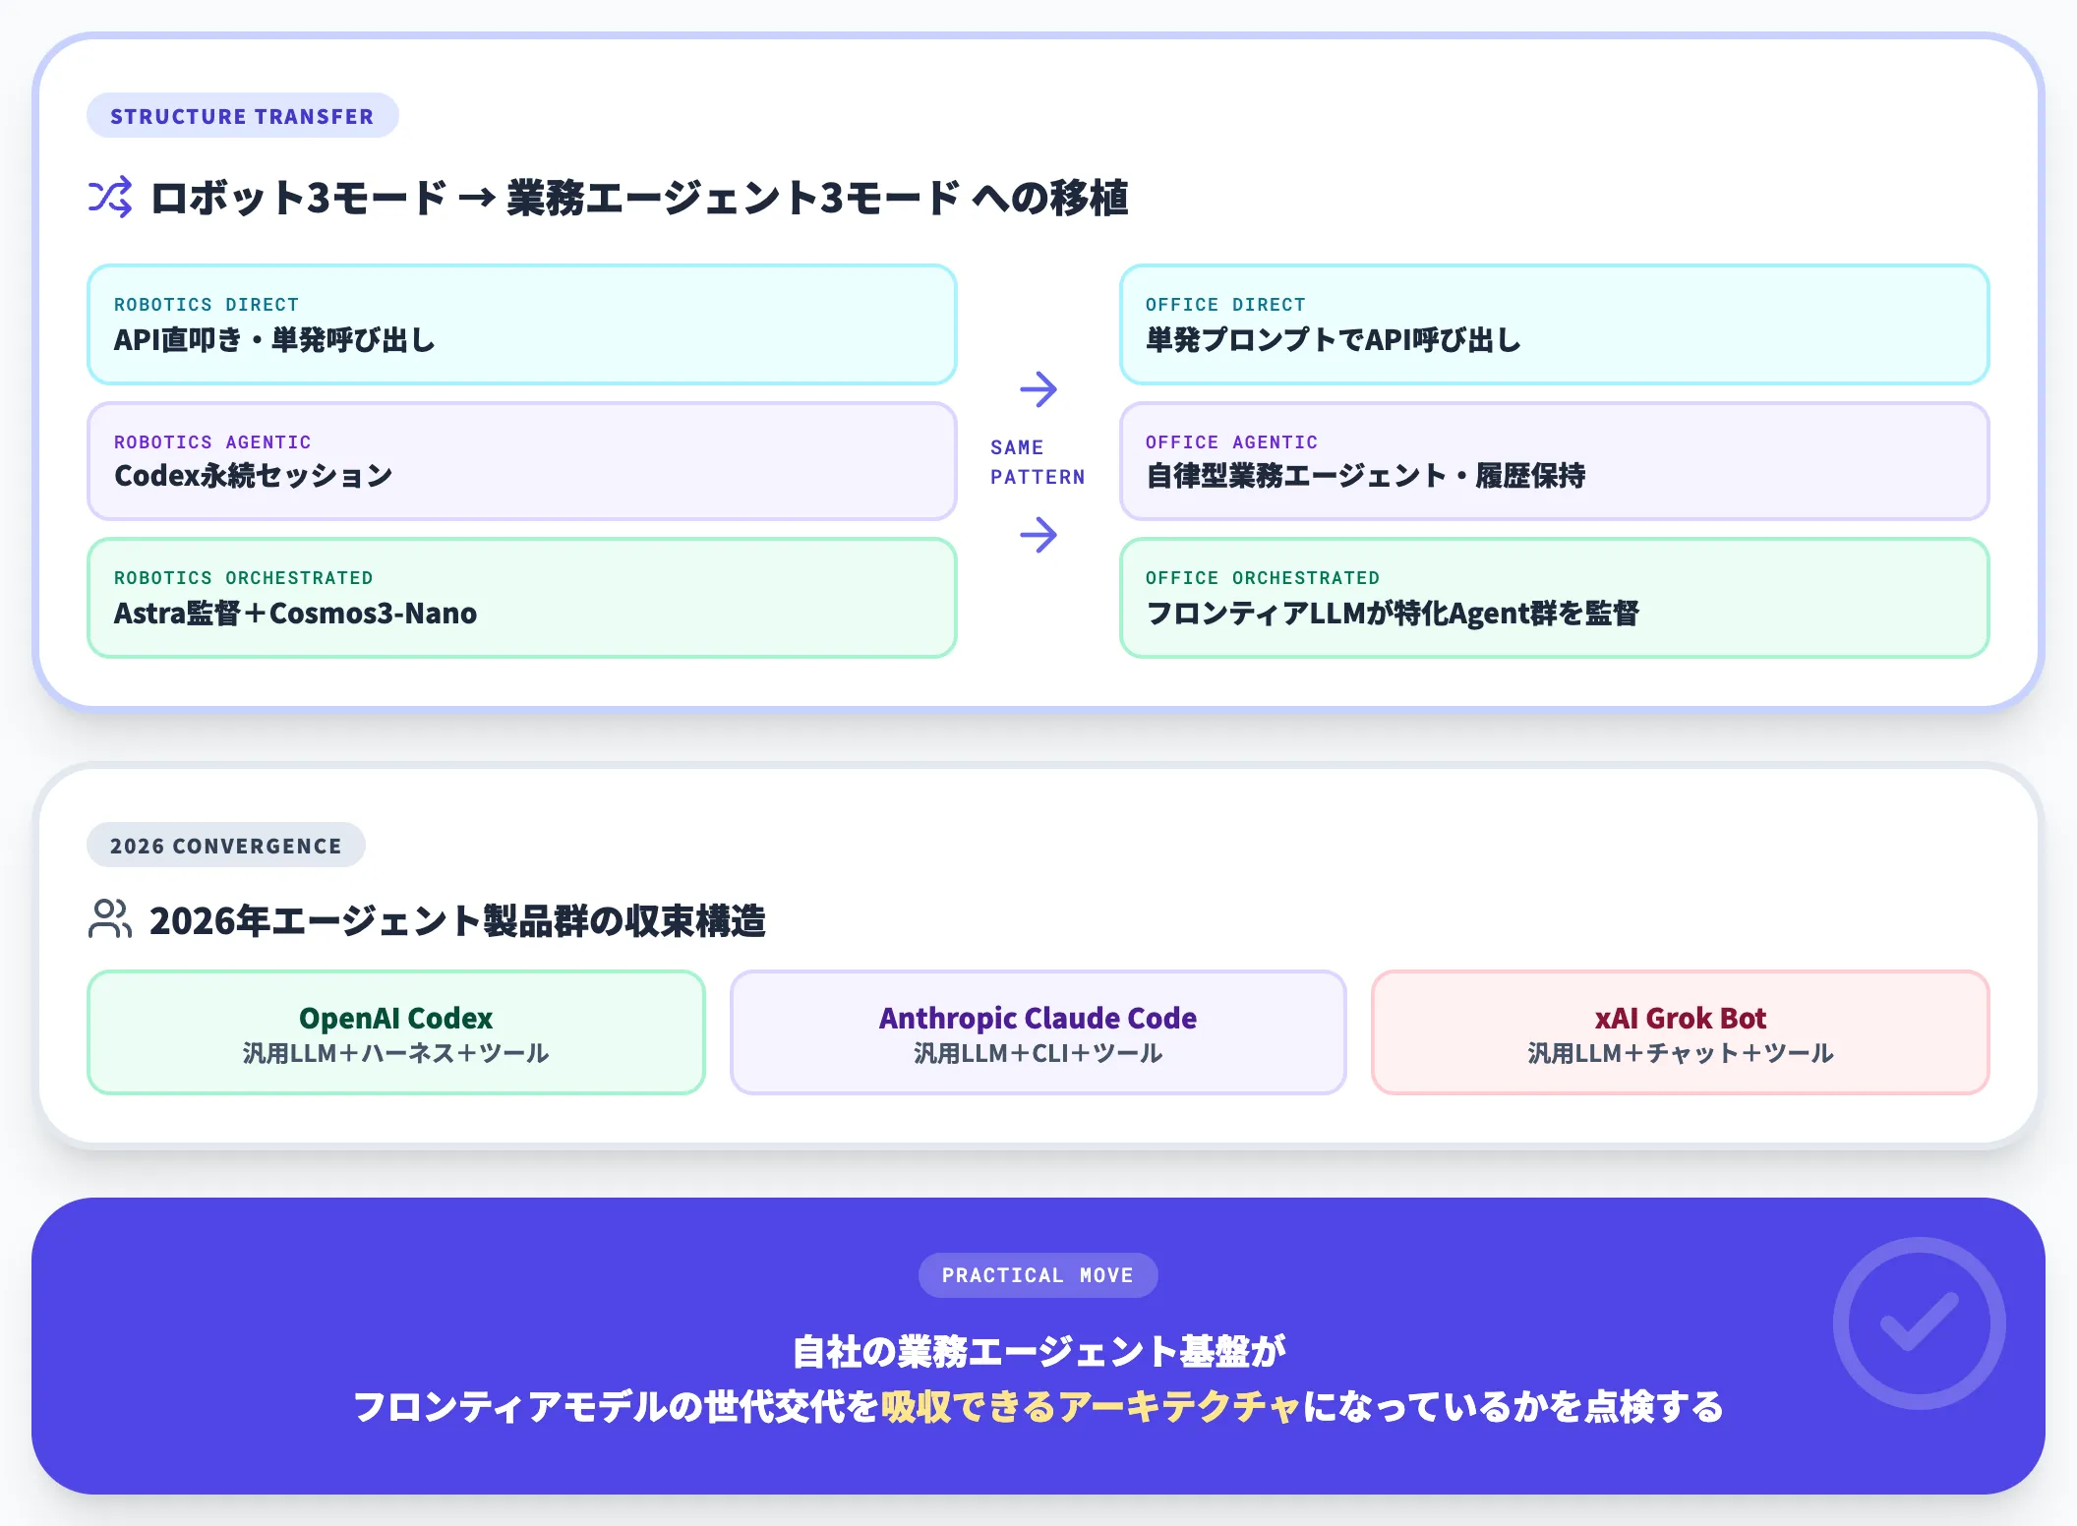The image size is (2077, 1526).
Task: Click the checkmark circle icon in the purple banner
Action: click(1919, 1322)
